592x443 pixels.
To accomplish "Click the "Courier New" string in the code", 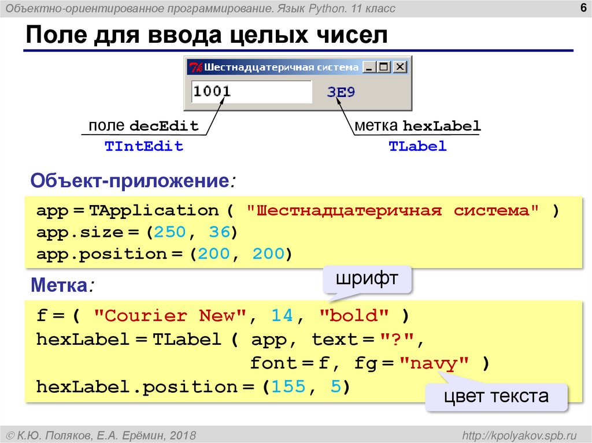I will tap(169, 315).
